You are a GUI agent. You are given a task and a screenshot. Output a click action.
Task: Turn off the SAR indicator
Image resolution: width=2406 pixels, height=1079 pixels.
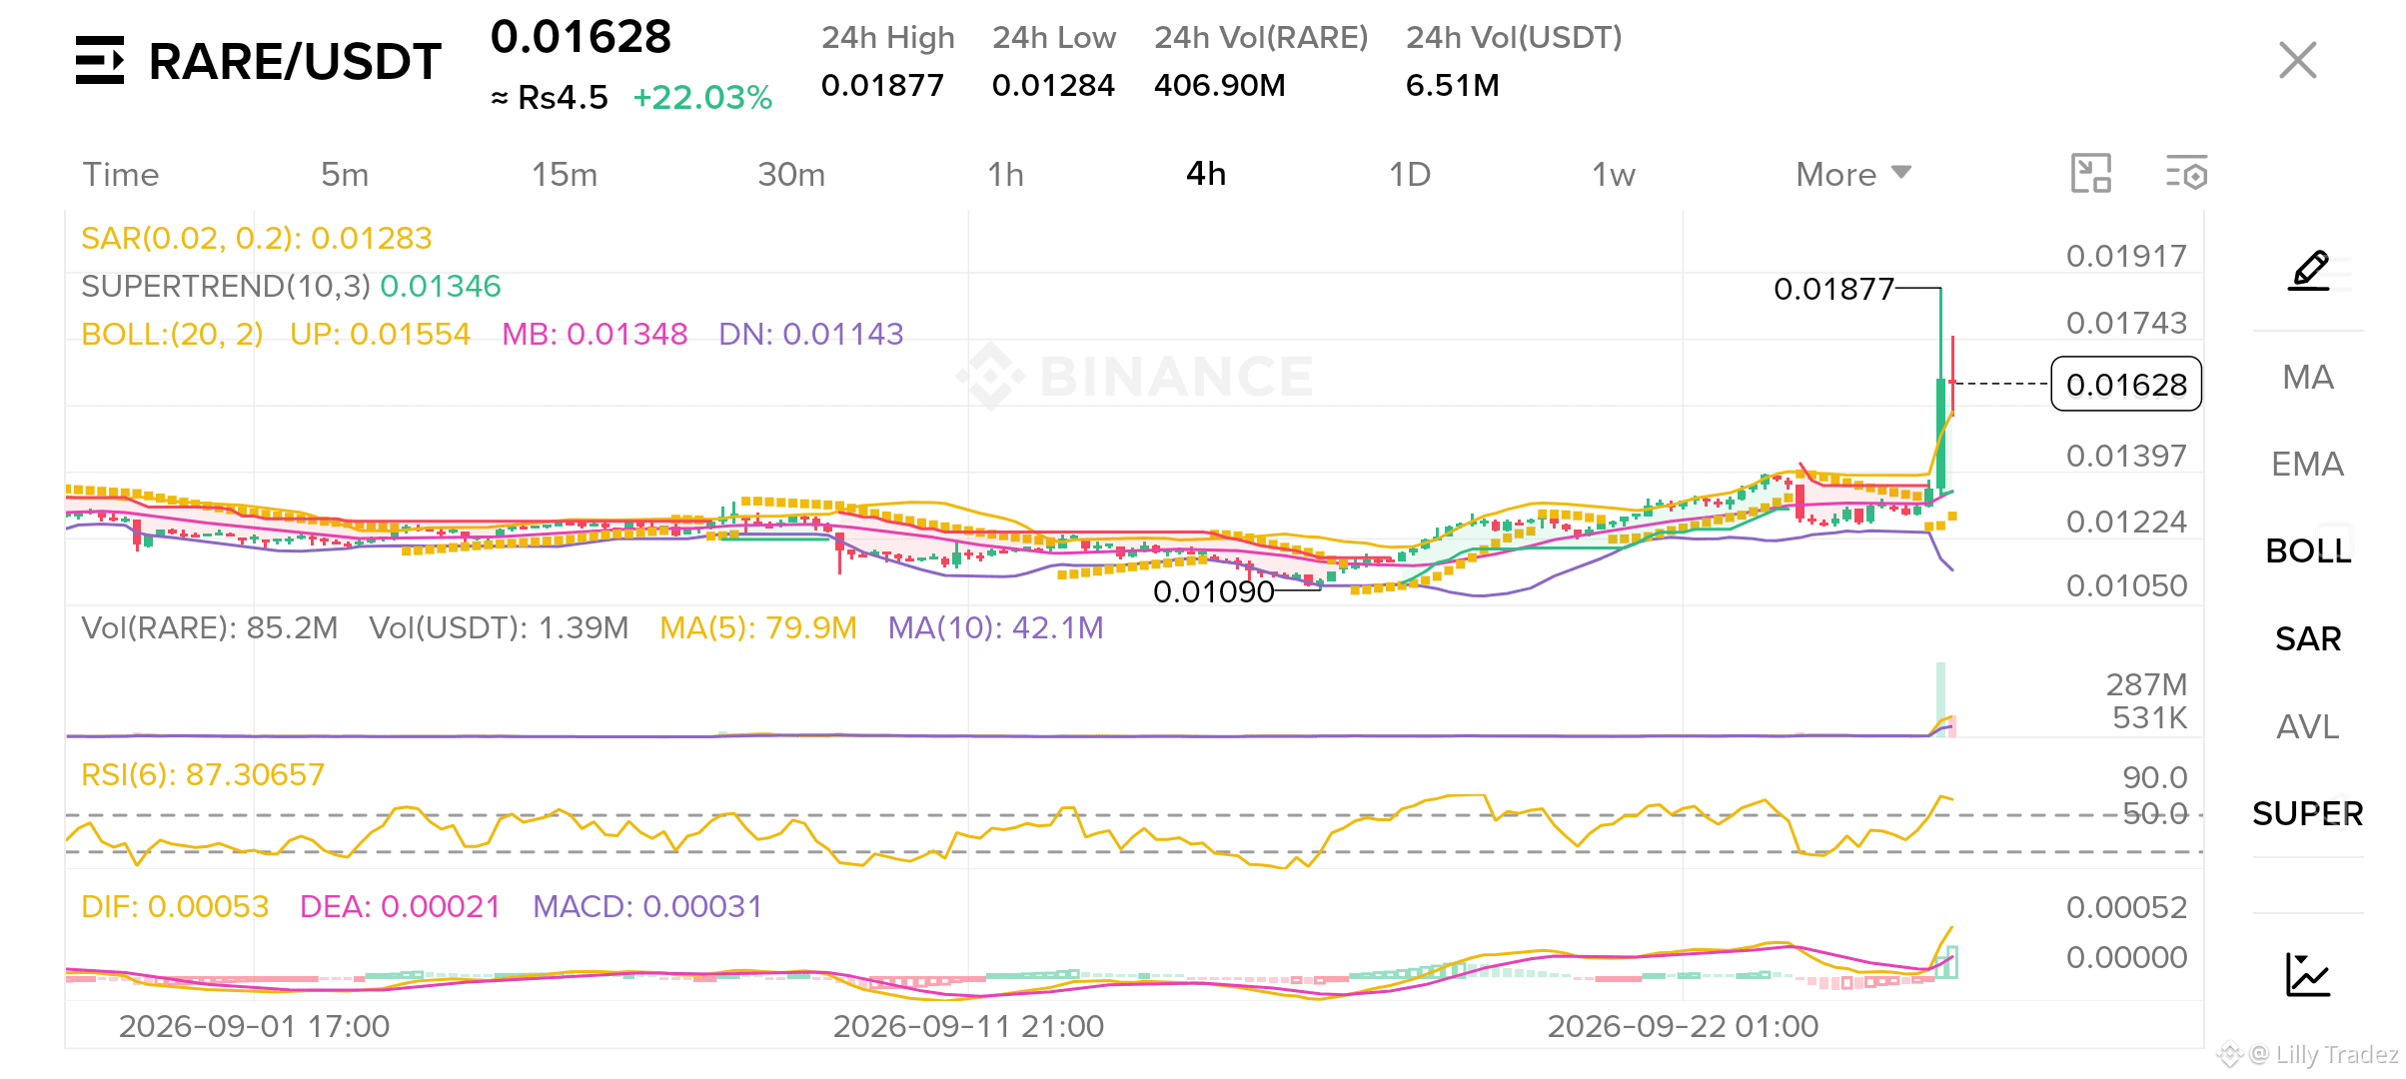point(2308,638)
